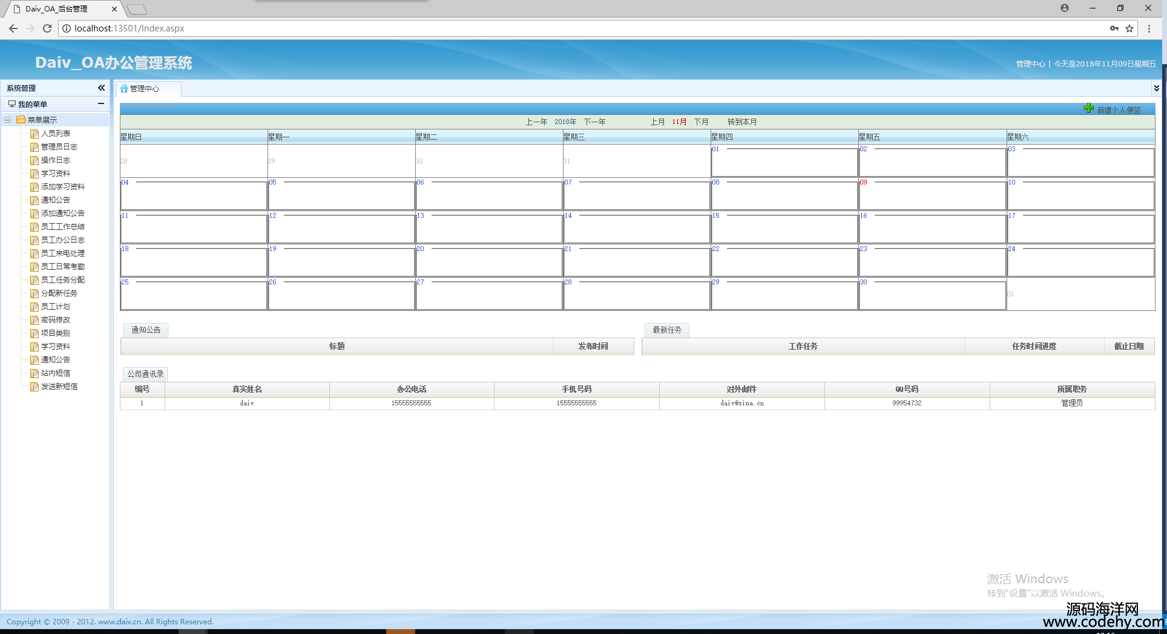Open 员工日常考勤 in the sidebar tree

[62, 267]
